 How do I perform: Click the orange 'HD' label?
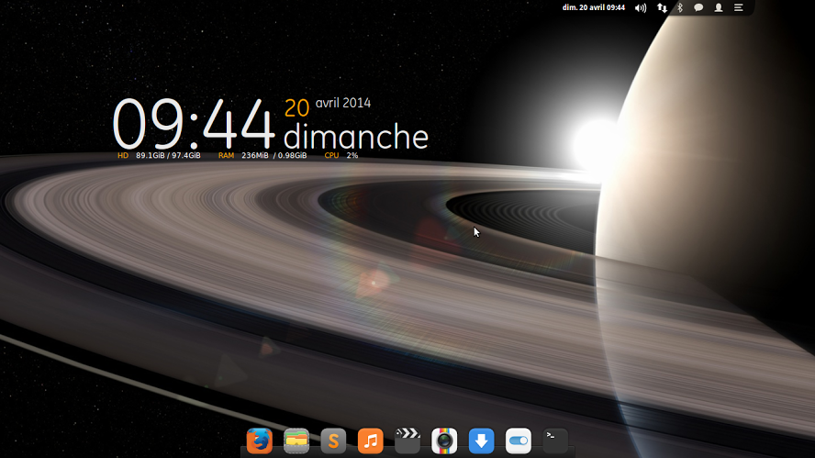123,155
